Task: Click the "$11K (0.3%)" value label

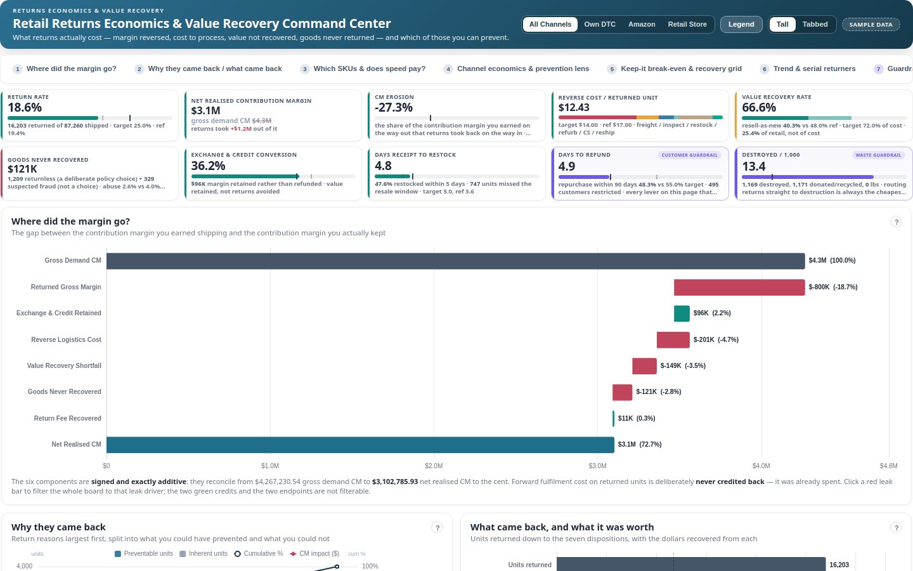Action: point(637,419)
